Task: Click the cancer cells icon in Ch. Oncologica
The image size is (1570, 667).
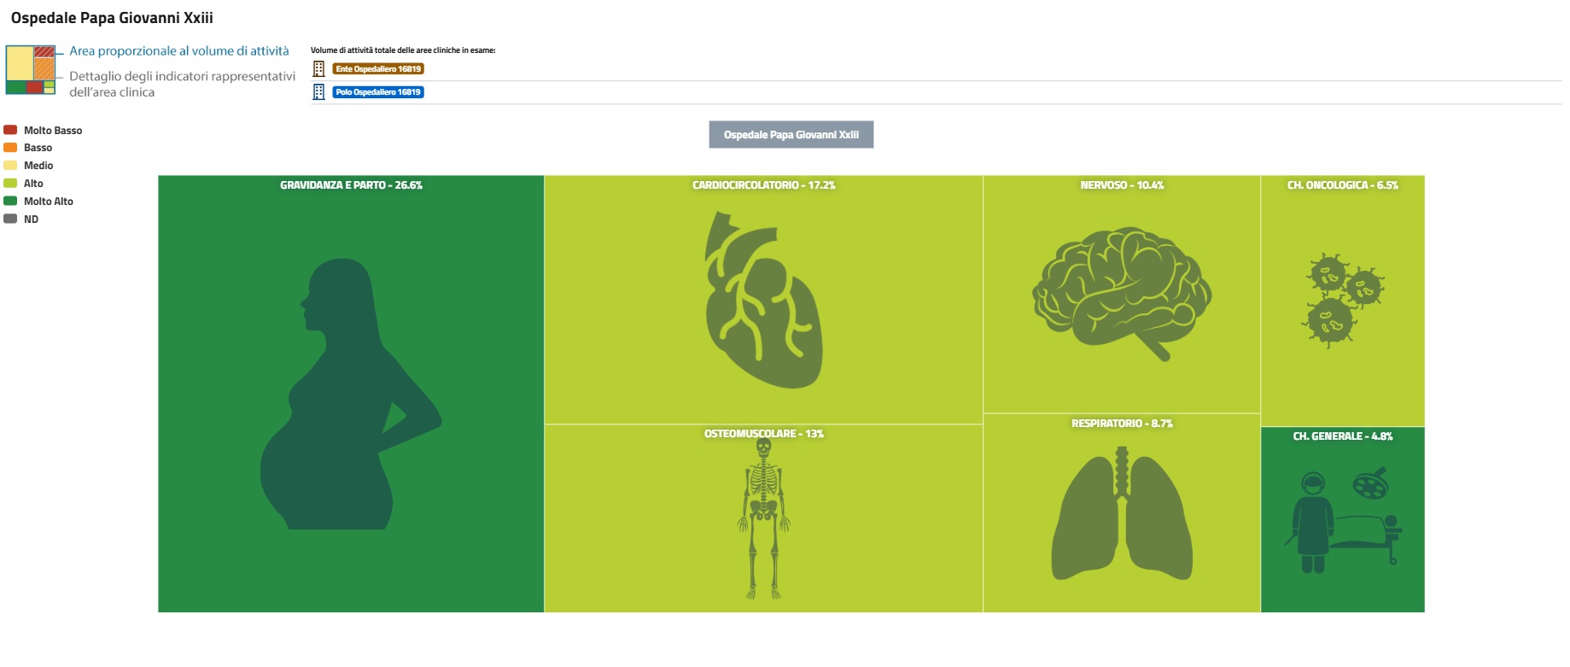Action: (x=1343, y=300)
